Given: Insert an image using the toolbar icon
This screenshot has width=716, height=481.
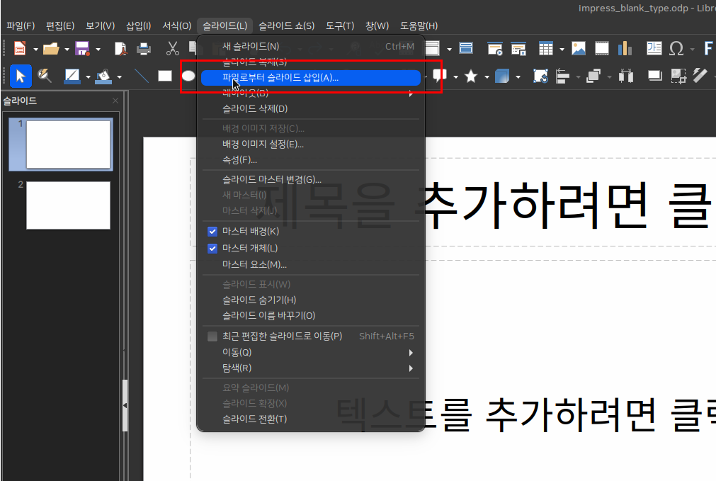Looking at the screenshot, I should point(579,48).
